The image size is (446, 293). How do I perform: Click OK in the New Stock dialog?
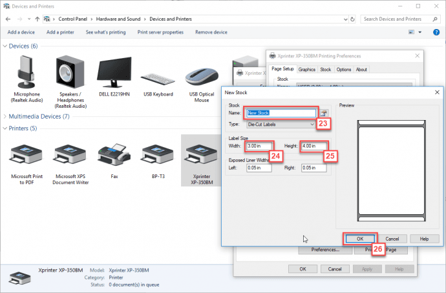360,239
